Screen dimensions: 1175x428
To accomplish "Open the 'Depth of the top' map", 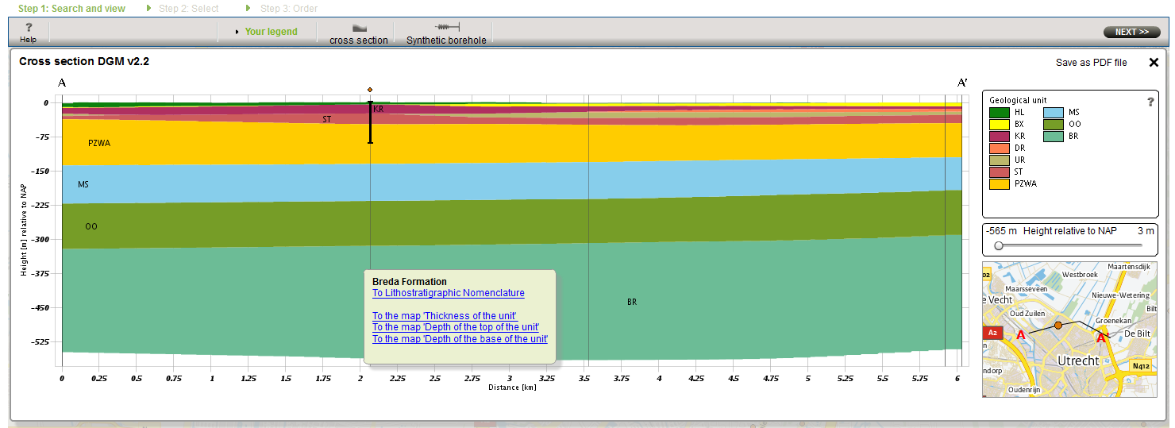I will pos(455,327).
